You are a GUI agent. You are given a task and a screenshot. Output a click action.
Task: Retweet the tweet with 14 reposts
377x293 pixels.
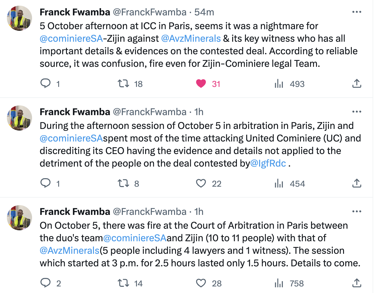[123, 283]
